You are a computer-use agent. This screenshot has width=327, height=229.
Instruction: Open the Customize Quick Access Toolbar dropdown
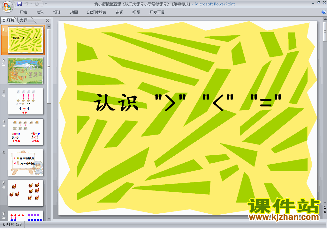coord(46,4)
